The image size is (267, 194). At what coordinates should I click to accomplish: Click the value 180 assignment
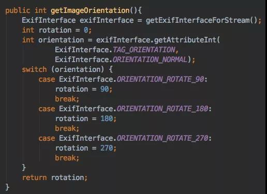(107, 119)
